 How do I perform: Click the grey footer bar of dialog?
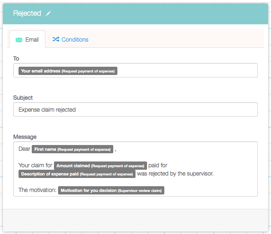click(135, 220)
